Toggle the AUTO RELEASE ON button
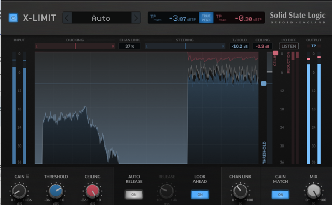This screenshot has height=205, width=332. tap(134, 195)
